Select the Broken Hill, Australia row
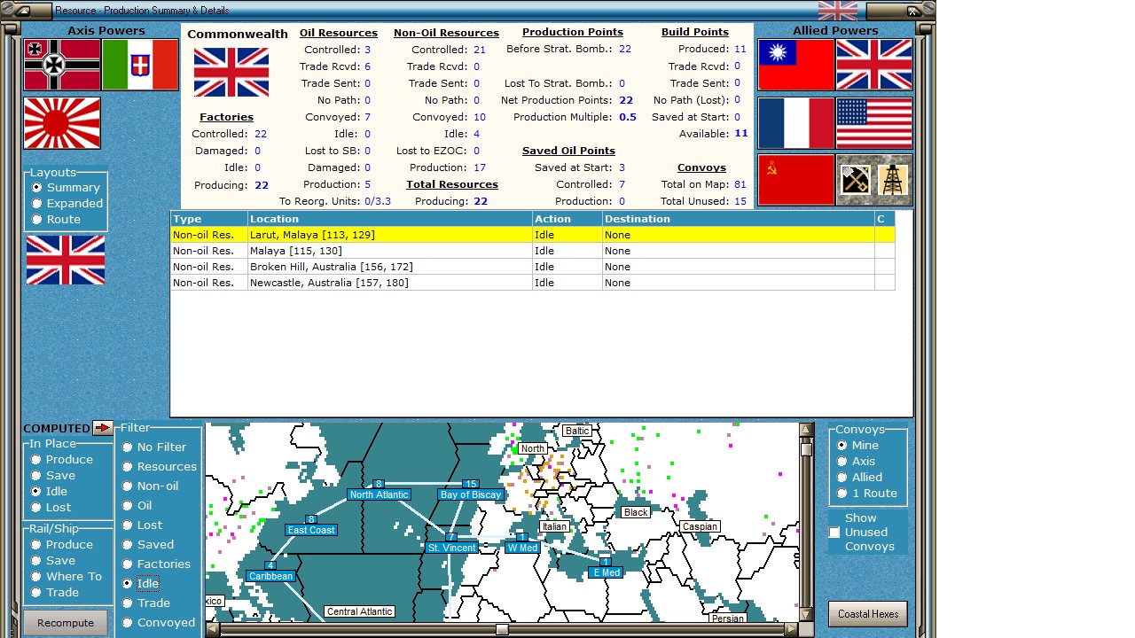The width and height of the screenshot is (1135, 638). 533,267
